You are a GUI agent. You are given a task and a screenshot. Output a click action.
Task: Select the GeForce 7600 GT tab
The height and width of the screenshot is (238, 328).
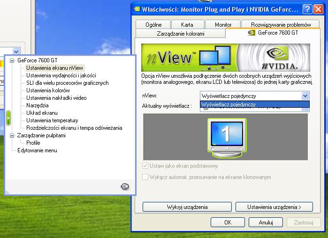273,33
